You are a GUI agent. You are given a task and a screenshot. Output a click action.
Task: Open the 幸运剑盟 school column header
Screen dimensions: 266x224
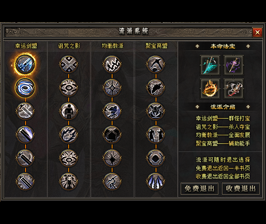click(26, 46)
